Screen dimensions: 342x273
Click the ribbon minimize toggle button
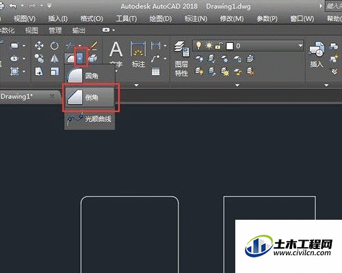pyautogui.click(x=106, y=30)
